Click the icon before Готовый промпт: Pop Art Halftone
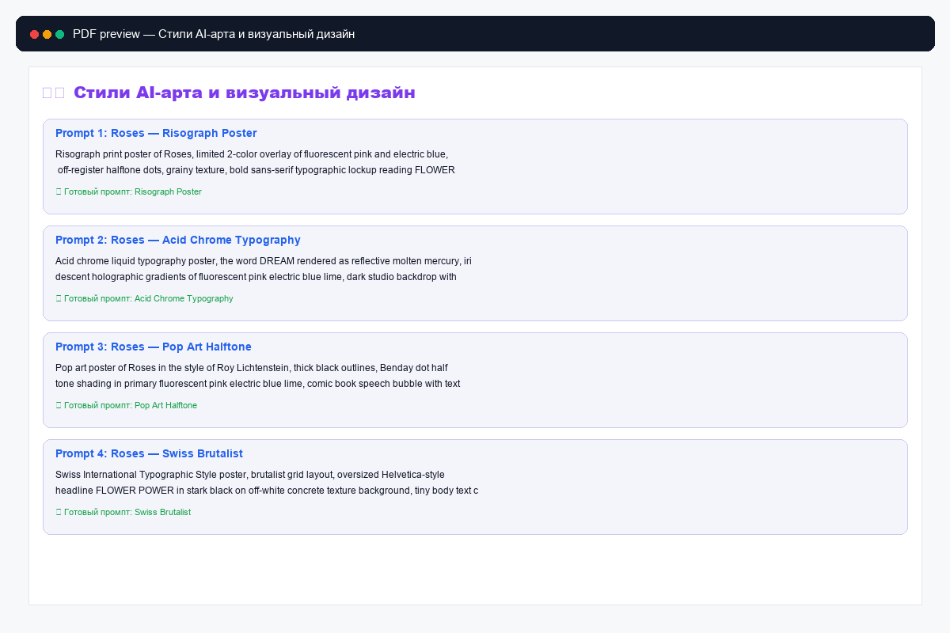The image size is (950, 633). click(59, 405)
